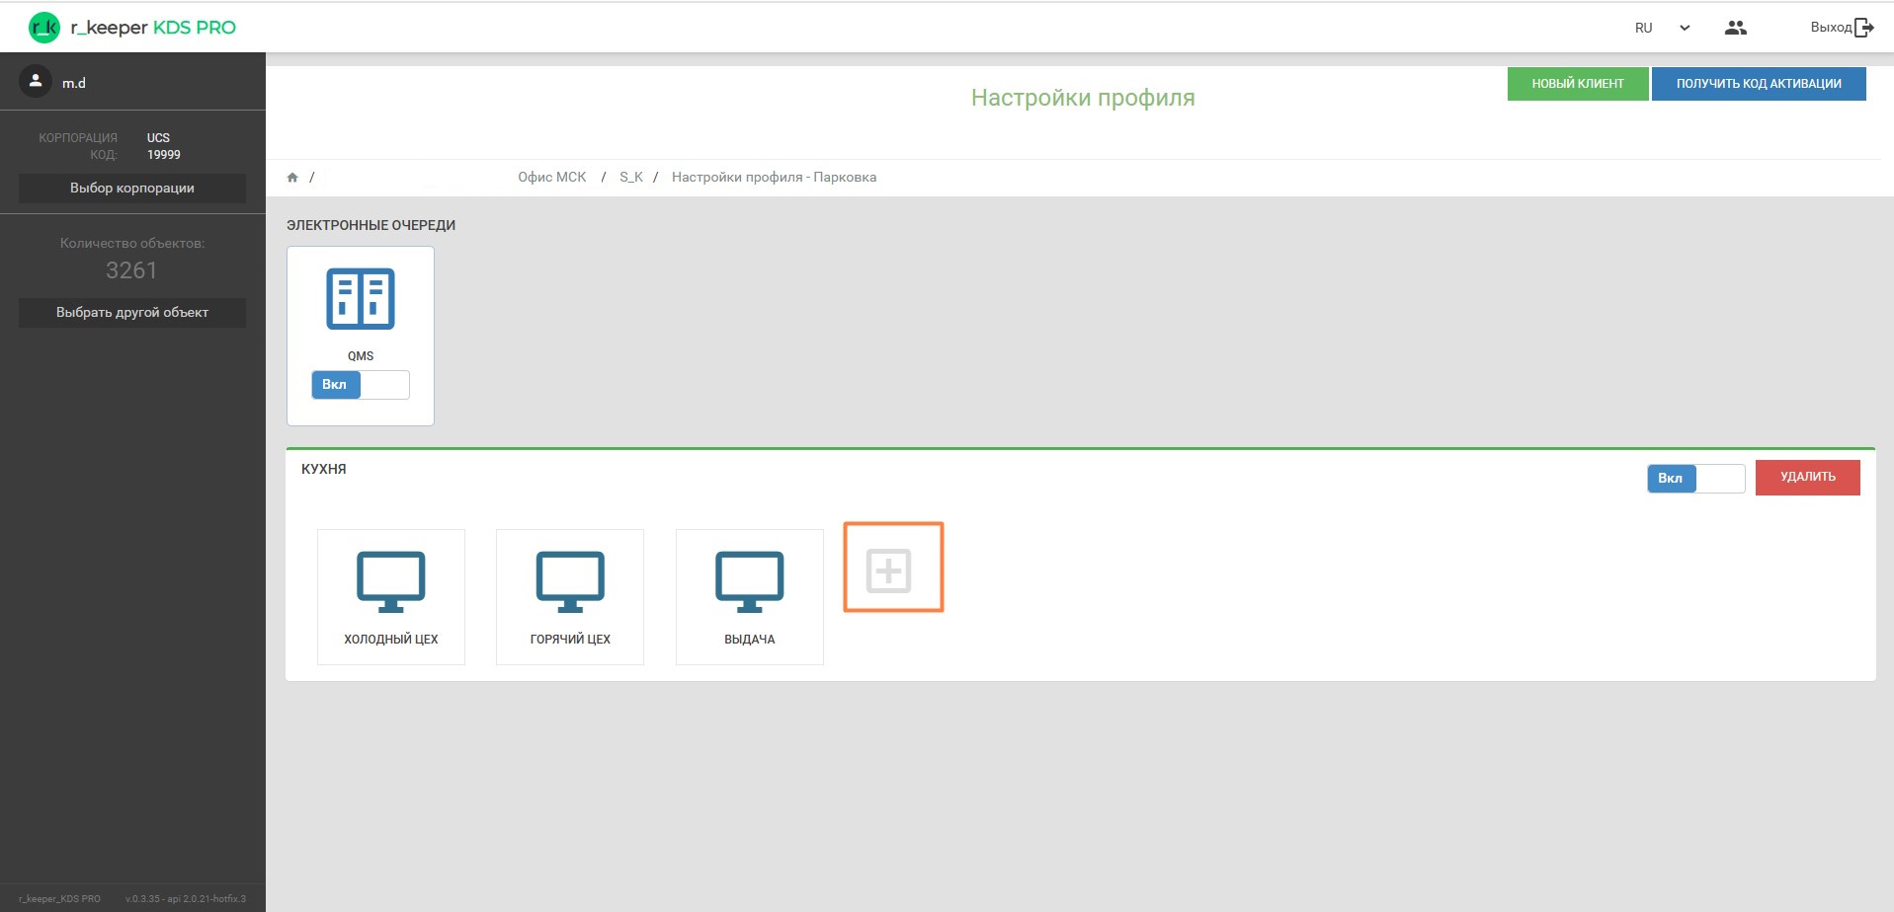Navigate to S_K breadcrumb
The width and height of the screenshot is (1894, 912).
coord(631,178)
